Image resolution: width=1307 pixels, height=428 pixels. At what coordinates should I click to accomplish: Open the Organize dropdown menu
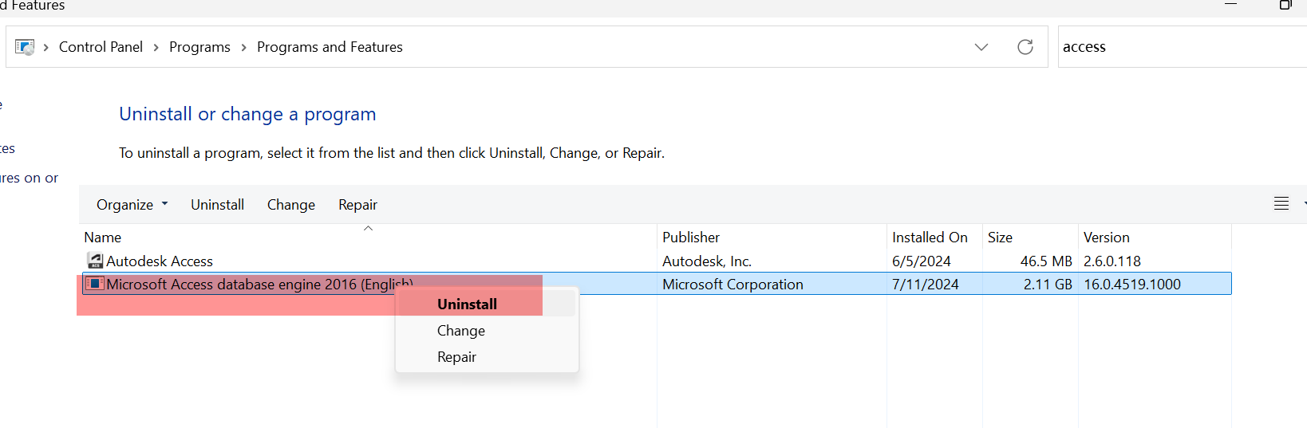[x=132, y=205]
